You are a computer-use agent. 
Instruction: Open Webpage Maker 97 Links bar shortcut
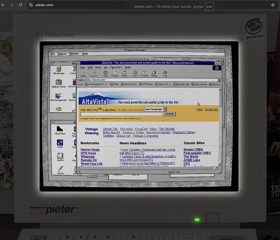coord(97,84)
